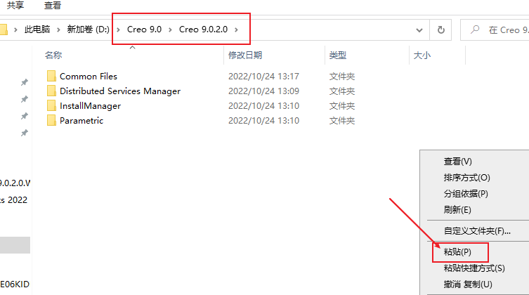The image size is (529, 295).
Task: Click 新加卷 (D:) breadcrumb
Action: tap(88, 29)
